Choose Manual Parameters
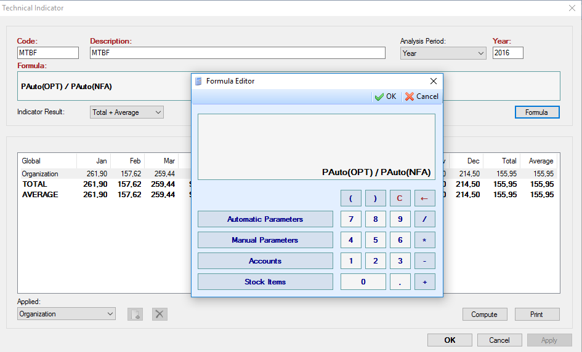The width and height of the screenshot is (582, 352). 265,240
